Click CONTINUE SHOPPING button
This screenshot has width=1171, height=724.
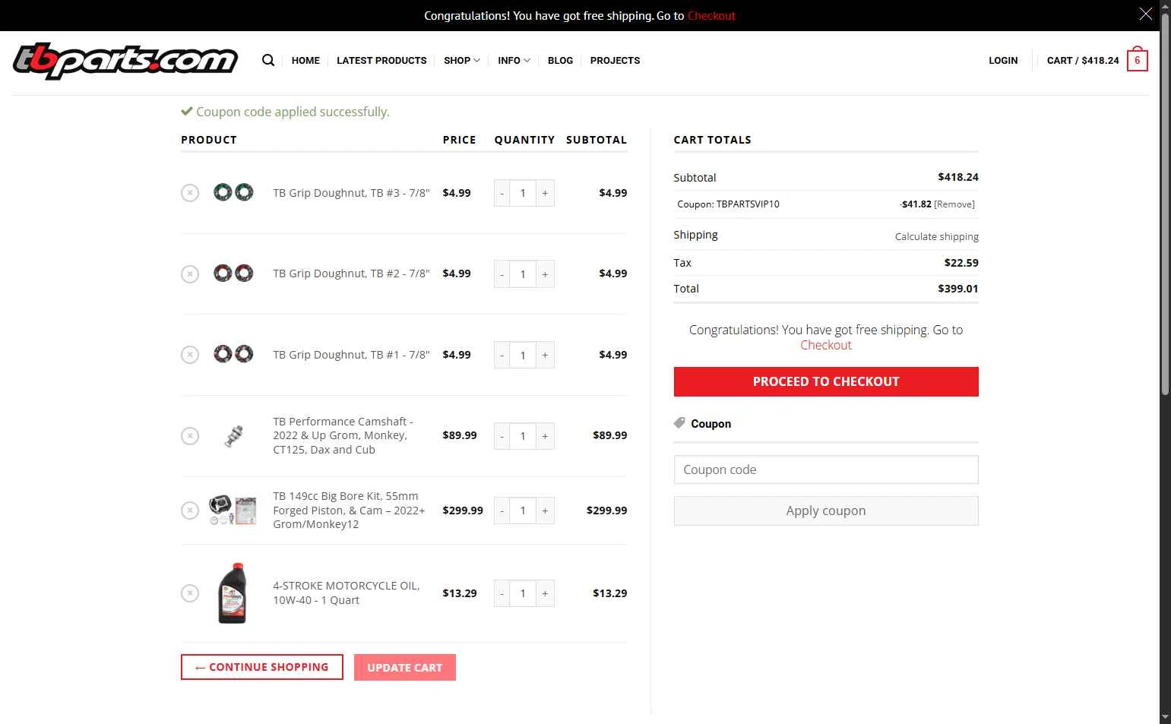262,667
